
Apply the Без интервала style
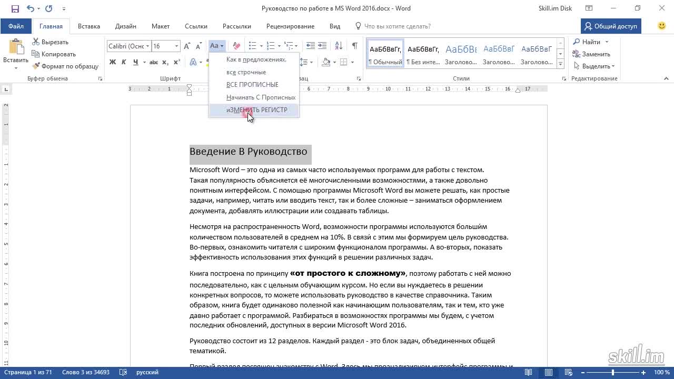tap(423, 54)
